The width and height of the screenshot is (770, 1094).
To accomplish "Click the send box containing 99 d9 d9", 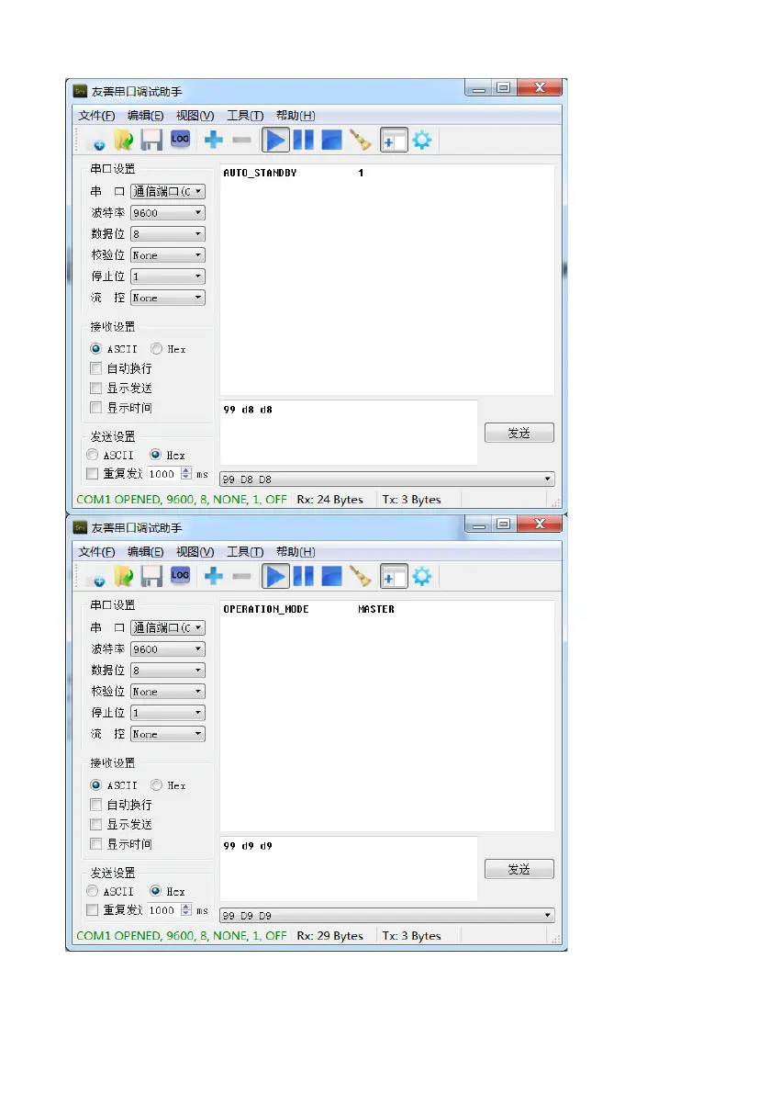I will click(x=349, y=869).
